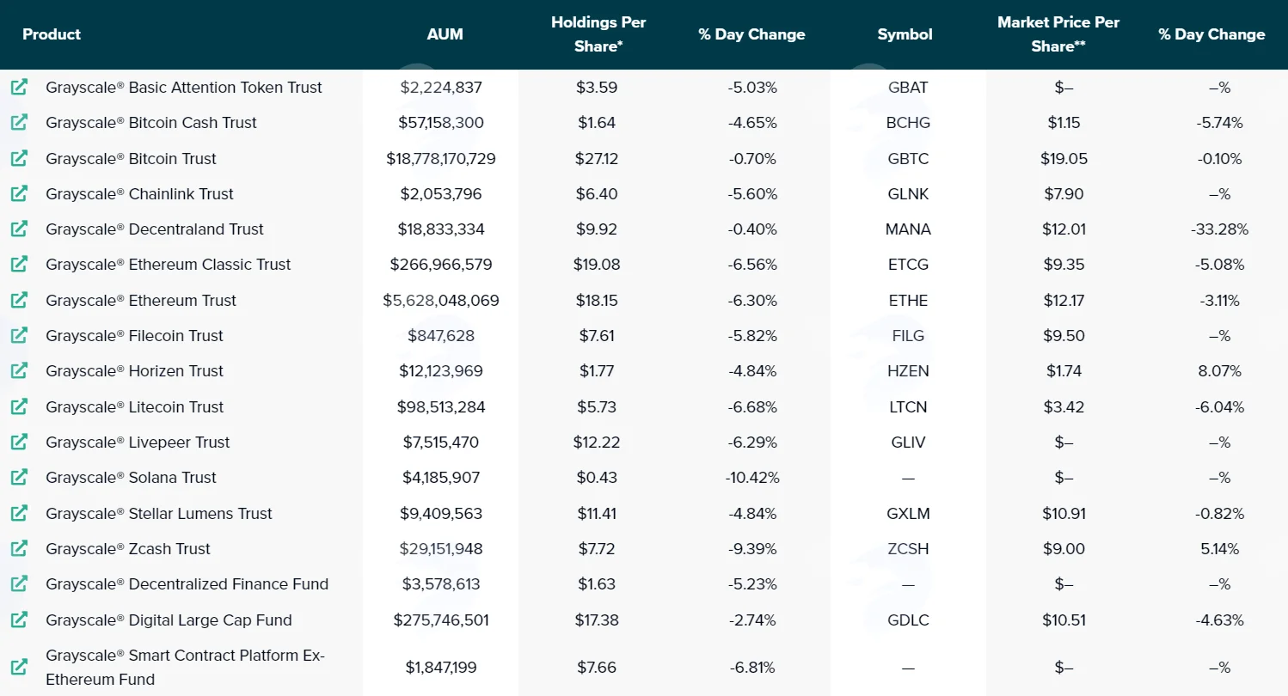Open the Filecoin Trust external link icon
The image size is (1288, 696).
pos(19,335)
